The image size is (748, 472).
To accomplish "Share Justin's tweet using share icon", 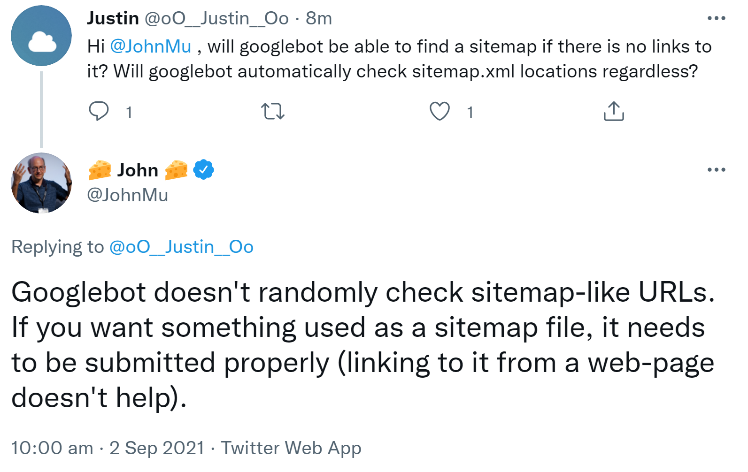I will click(613, 111).
